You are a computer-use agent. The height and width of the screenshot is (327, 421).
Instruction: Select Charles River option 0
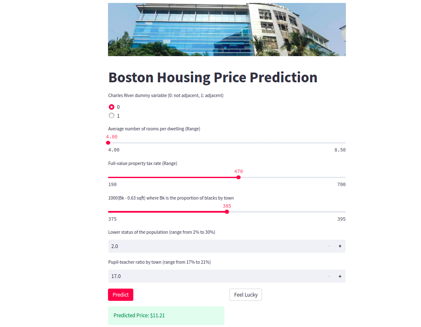coord(111,107)
